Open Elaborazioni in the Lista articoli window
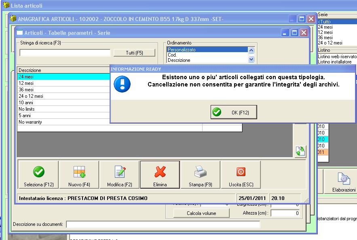357x240 pixels. 344,182
